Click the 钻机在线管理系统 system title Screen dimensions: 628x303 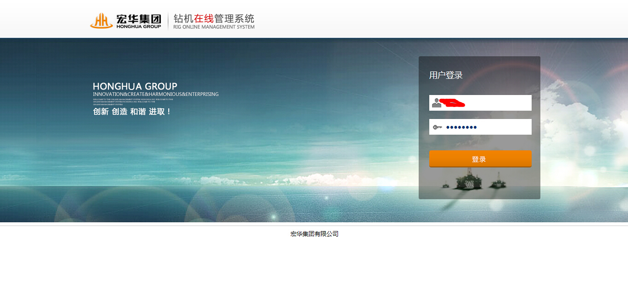(x=213, y=18)
